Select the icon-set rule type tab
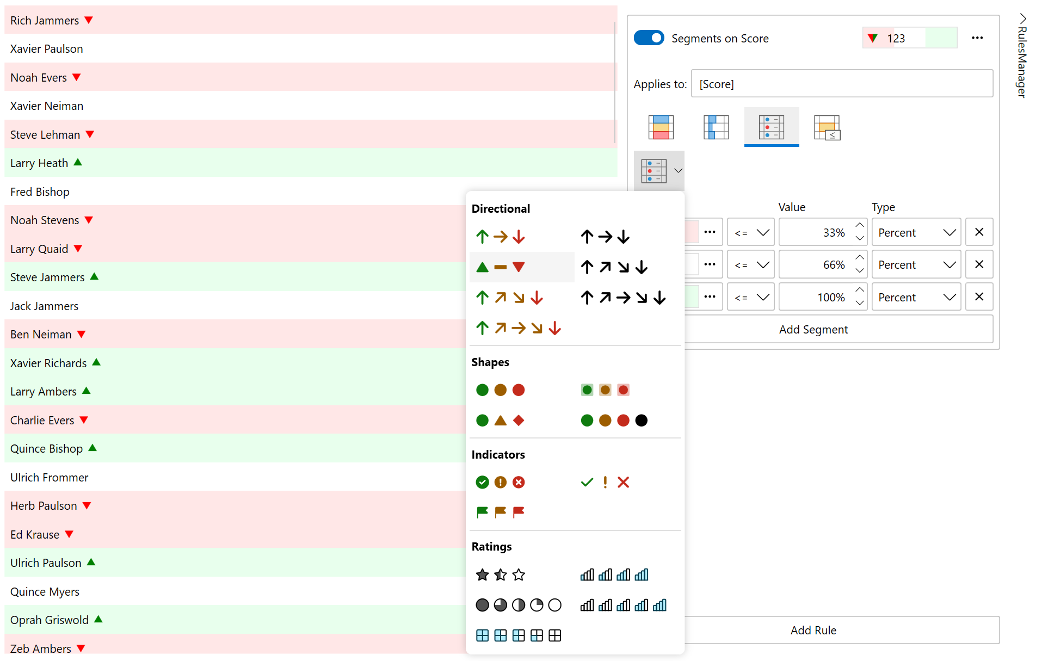1042x661 pixels. tap(771, 127)
